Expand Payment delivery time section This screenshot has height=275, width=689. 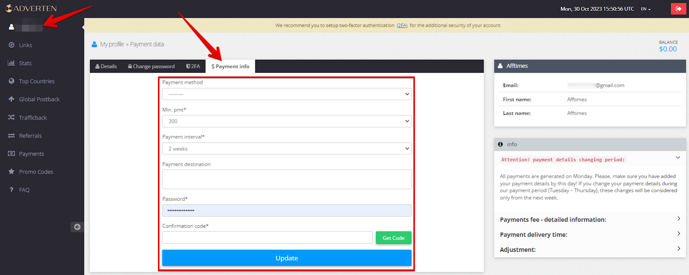590,235
